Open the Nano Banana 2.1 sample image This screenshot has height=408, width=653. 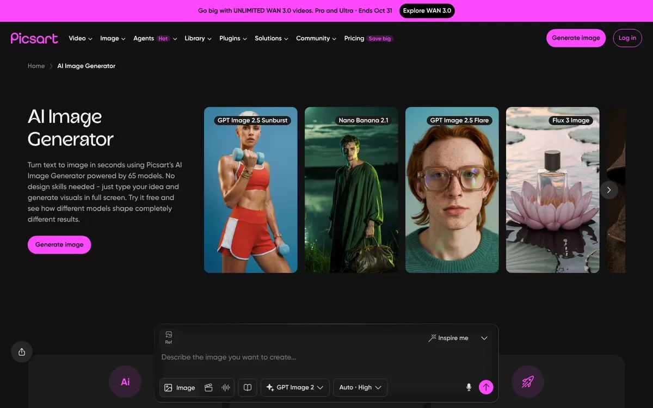[x=352, y=190]
